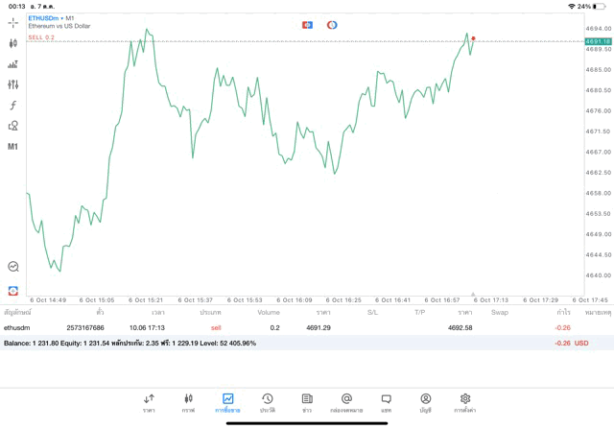The image size is (614, 429).
Task: Tap the SELL 0.2 order line label
Action: tap(42, 37)
